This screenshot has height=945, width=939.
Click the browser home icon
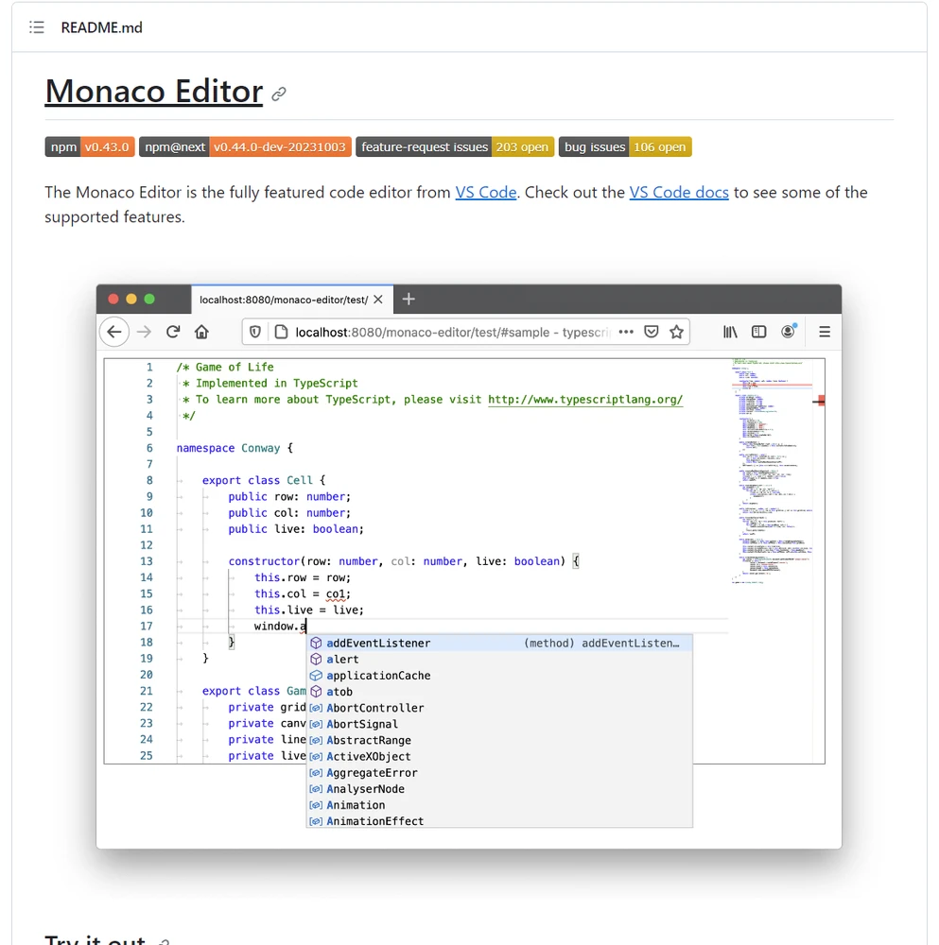coord(201,332)
